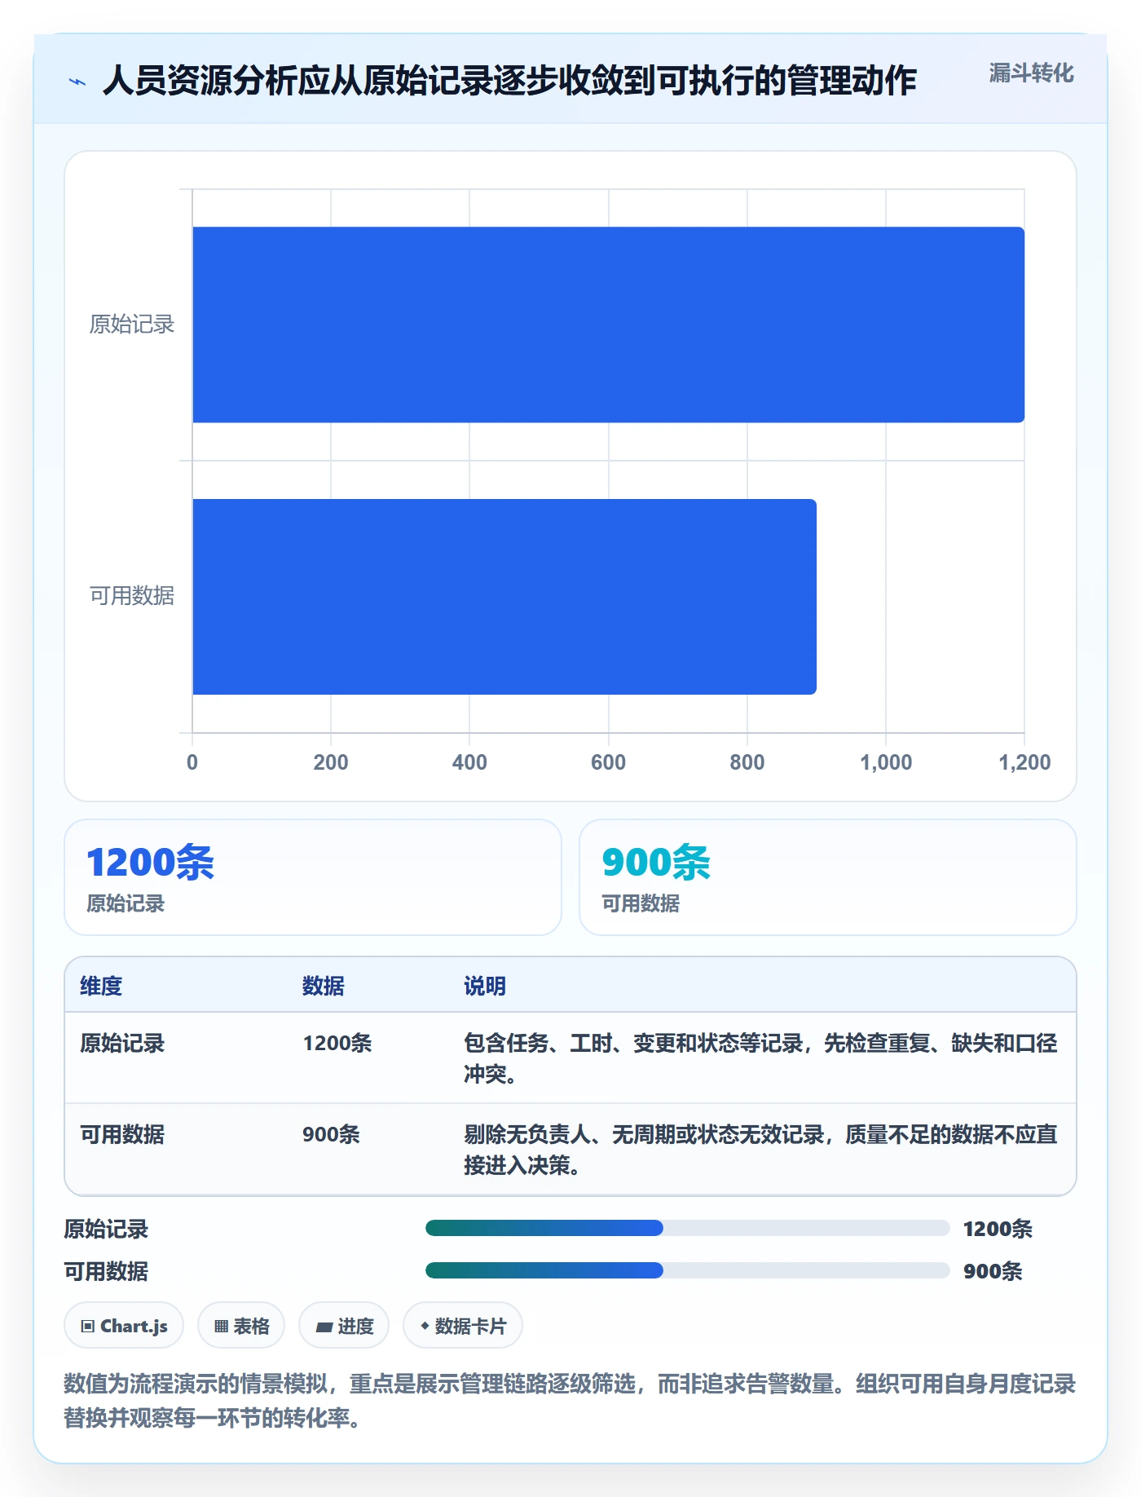Click the 进度 tag chip
The height and width of the screenshot is (1497, 1141).
(344, 1326)
